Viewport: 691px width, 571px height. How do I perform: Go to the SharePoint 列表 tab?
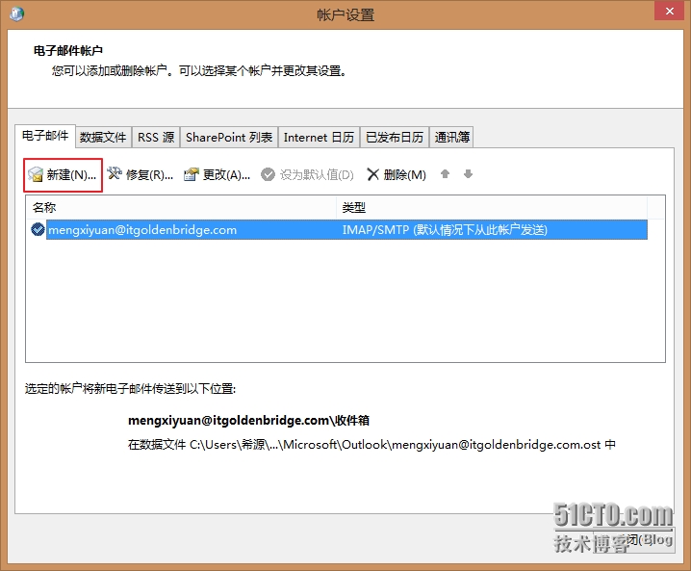click(229, 138)
